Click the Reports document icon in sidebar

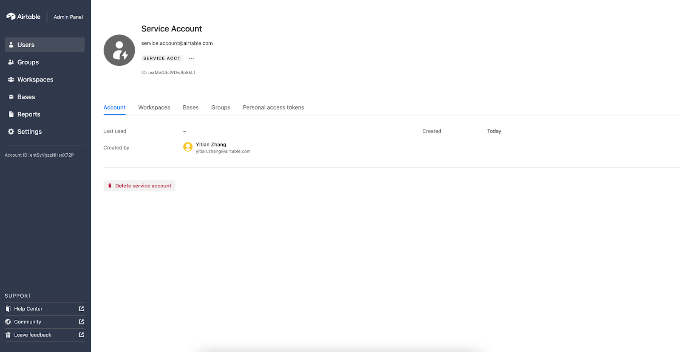(x=11, y=114)
